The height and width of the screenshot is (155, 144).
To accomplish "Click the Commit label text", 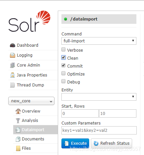I will point(75,66).
